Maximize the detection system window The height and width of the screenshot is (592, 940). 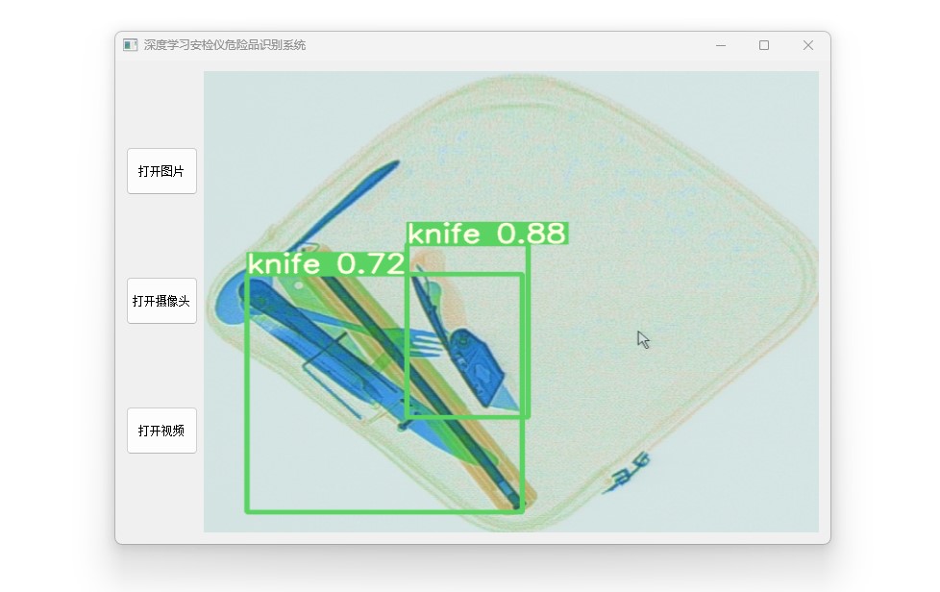coord(764,45)
